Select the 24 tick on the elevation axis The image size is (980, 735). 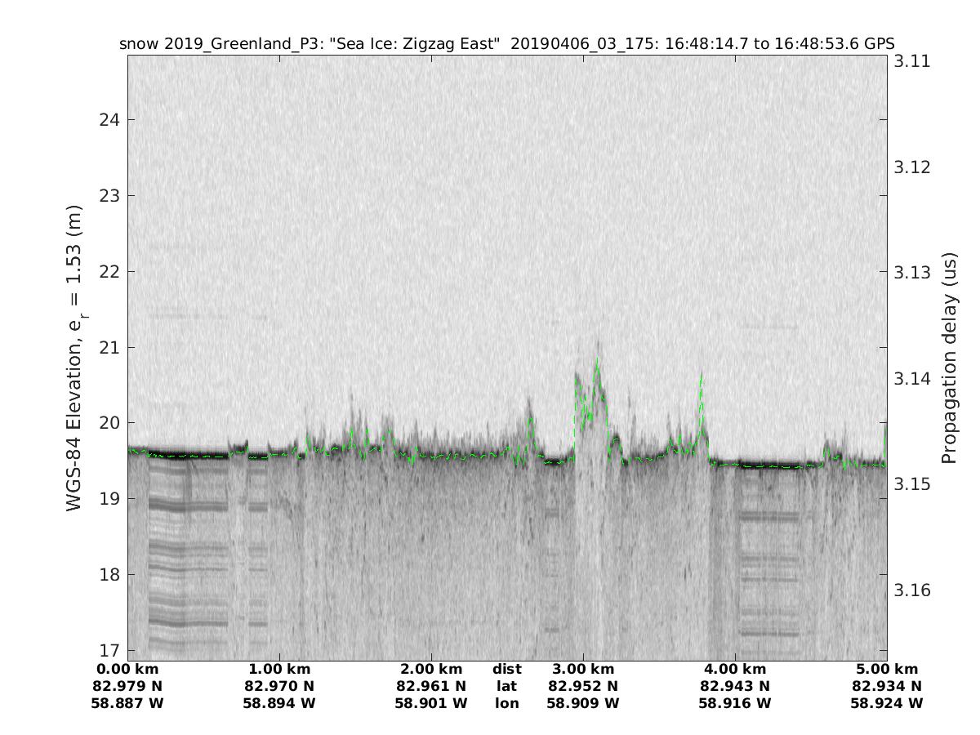click(x=109, y=120)
